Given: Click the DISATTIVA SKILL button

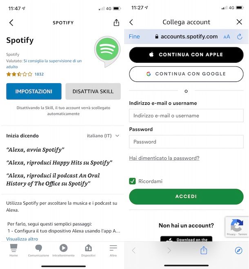Looking at the screenshot, I should click(x=93, y=91).
